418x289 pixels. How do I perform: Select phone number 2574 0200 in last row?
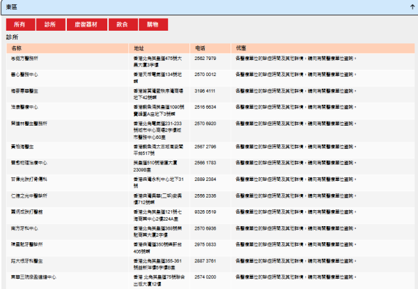pyautogui.click(x=206, y=277)
